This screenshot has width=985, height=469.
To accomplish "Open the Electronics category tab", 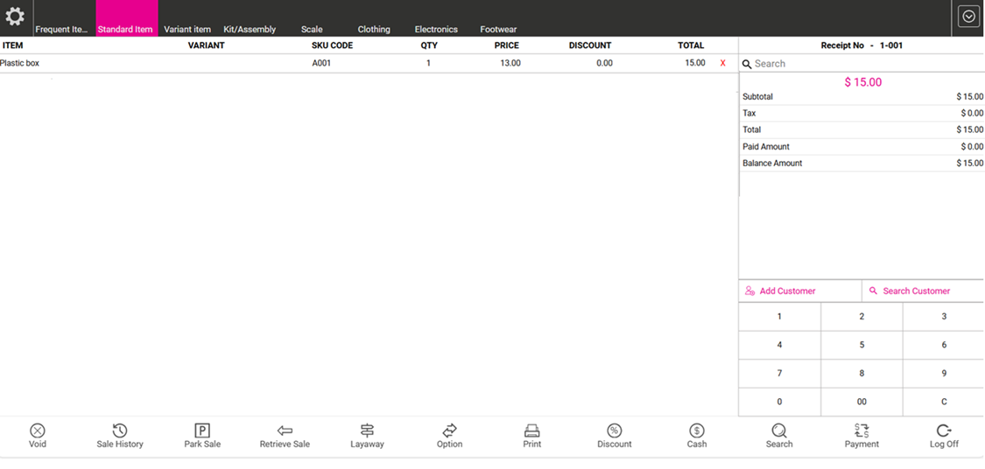I will pos(436,29).
